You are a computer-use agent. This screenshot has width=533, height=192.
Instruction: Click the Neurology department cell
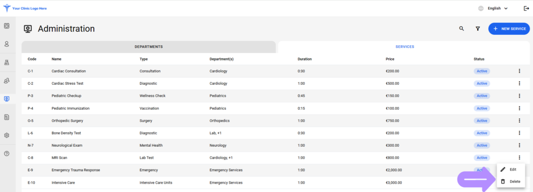point(218,145)
